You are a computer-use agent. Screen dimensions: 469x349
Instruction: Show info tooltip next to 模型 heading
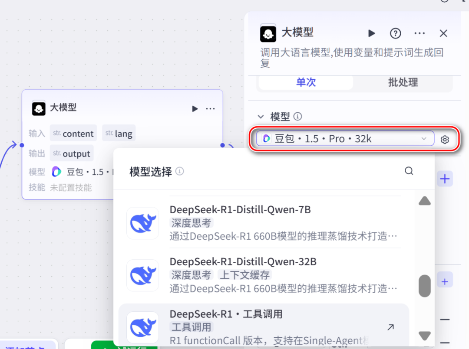[x=297, y=116]
